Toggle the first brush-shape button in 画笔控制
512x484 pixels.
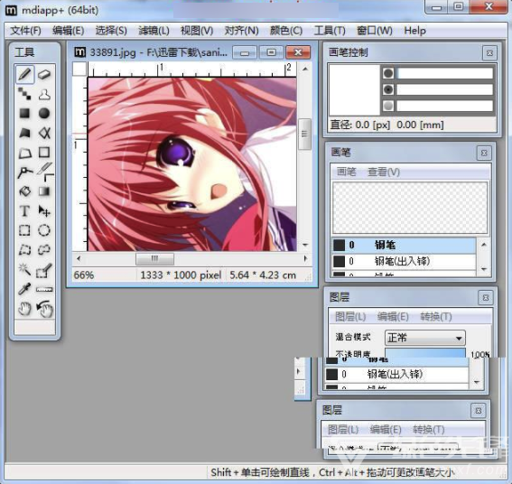pos(388,73)
